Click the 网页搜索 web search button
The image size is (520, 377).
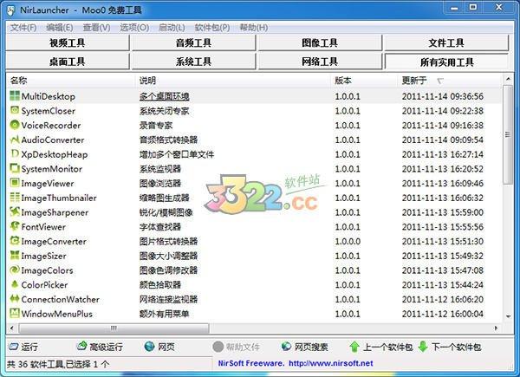point(304,347)
